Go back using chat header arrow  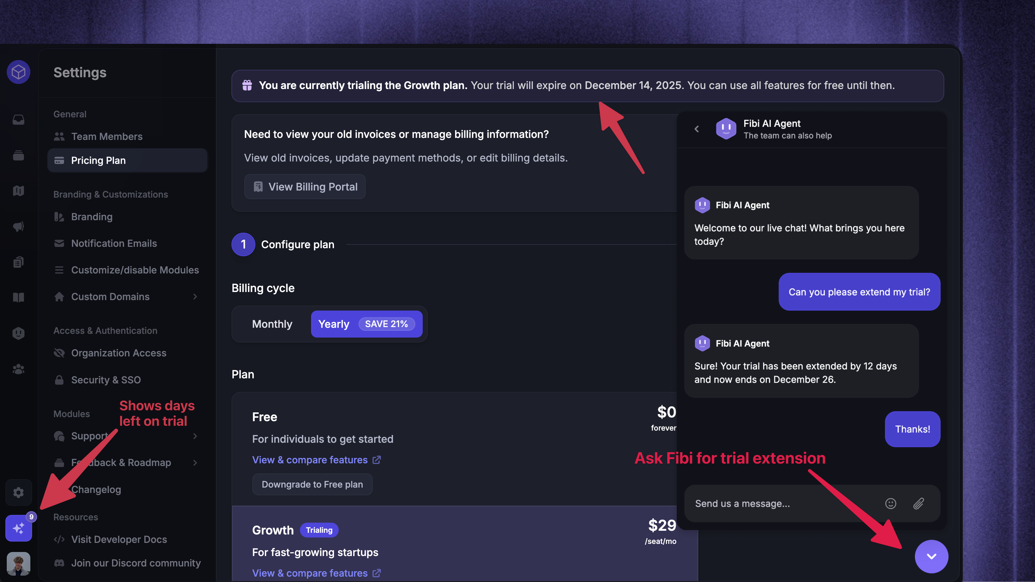(x=697, y=128)
